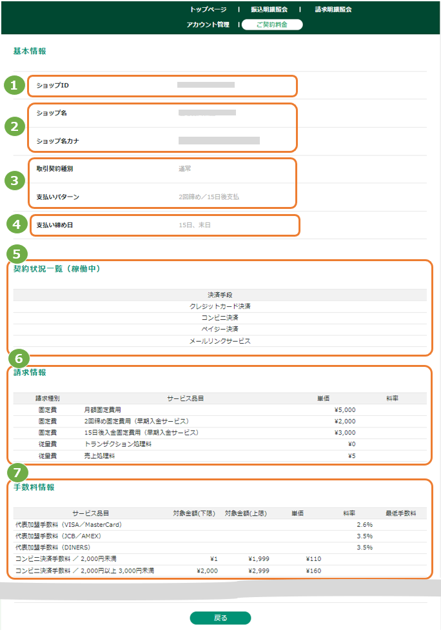
Task: Click the 手数料情報 heading
Action: click(34, 487)
